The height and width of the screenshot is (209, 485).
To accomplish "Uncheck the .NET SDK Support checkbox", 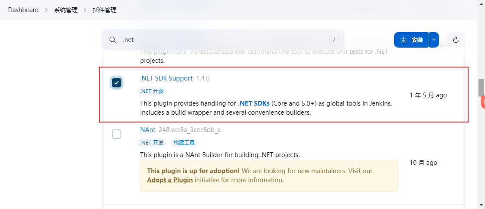I will (x=117, y=83).
